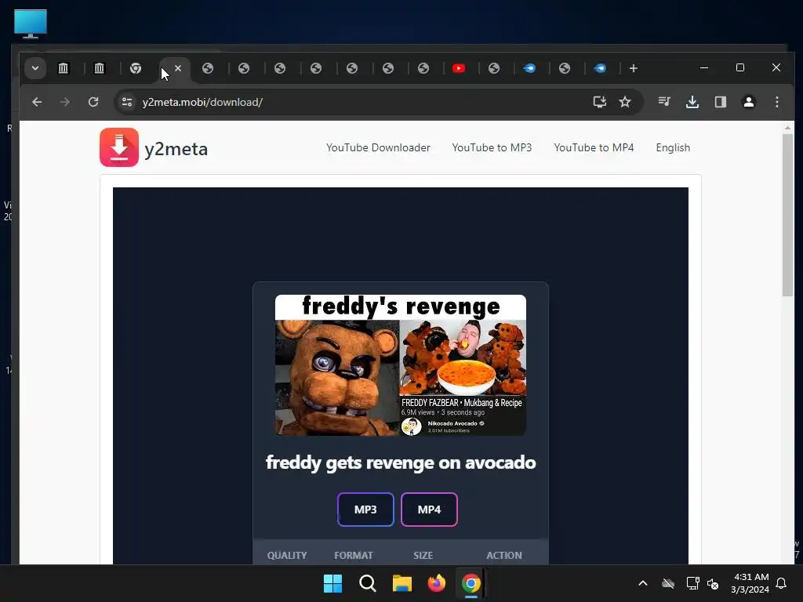Click the cloud sync tray icon
Screen dimensions: 803x602
pos(668,583)
